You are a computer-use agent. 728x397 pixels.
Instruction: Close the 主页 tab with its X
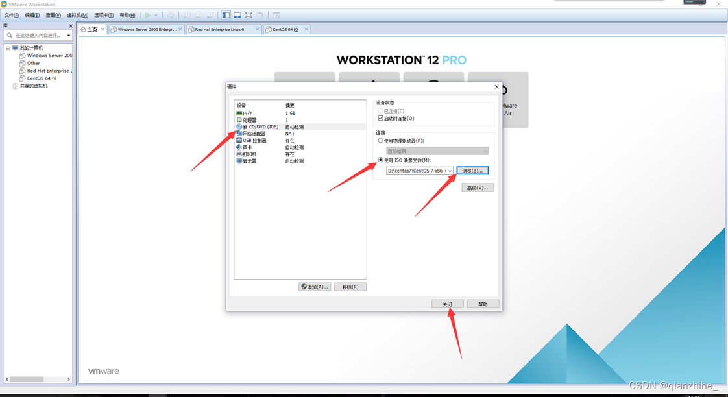coord(103,29)
